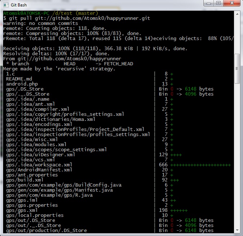Click 'gps/gps.iml' row
The height and width of the screenshot is (236, 243).
pos(91,200)
